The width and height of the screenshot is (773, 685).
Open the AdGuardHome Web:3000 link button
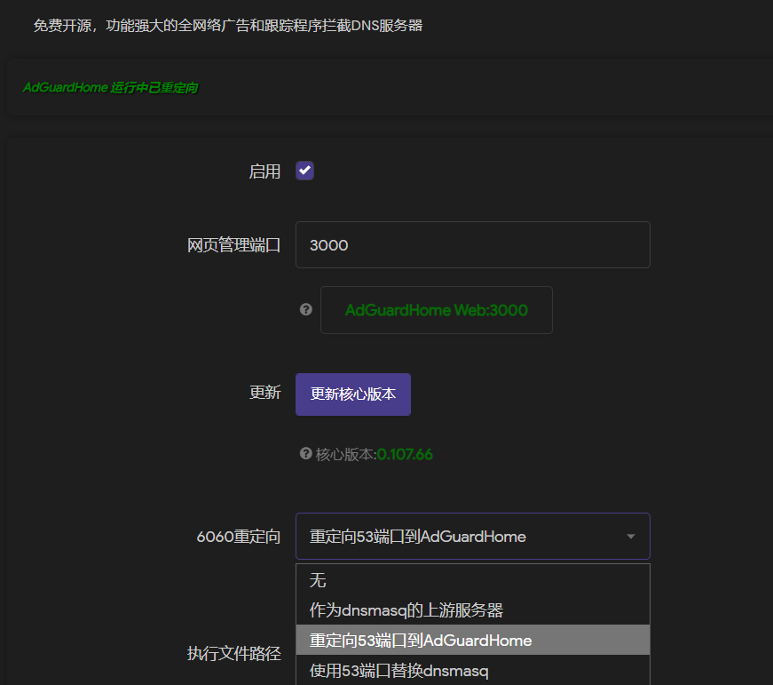point(437,310)
